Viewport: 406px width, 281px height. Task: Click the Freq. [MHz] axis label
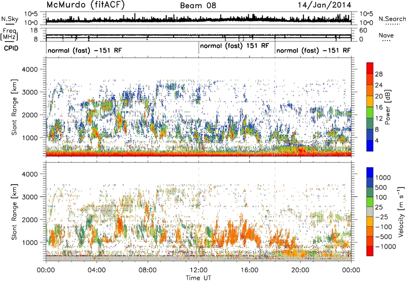(10, 34)
